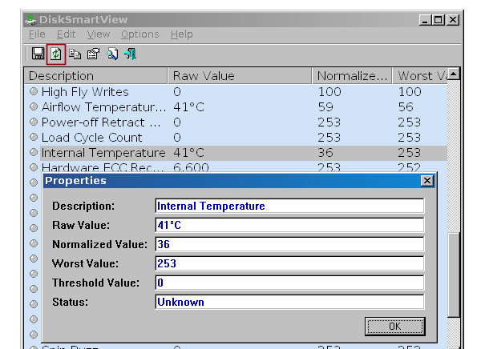Viewport: 481px width, 349px height.
Task: Open the Help menu
Action: coord(182,34)
